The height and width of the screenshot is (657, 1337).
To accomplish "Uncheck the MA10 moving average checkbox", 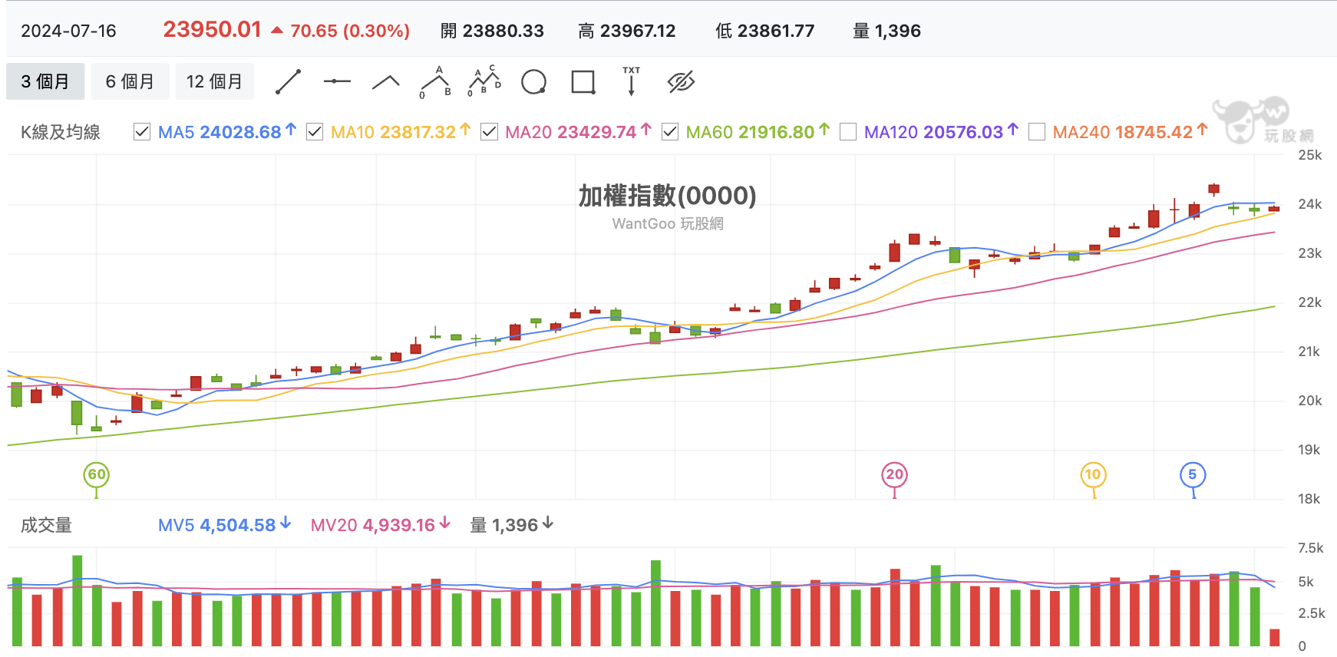I will point(315,132).
